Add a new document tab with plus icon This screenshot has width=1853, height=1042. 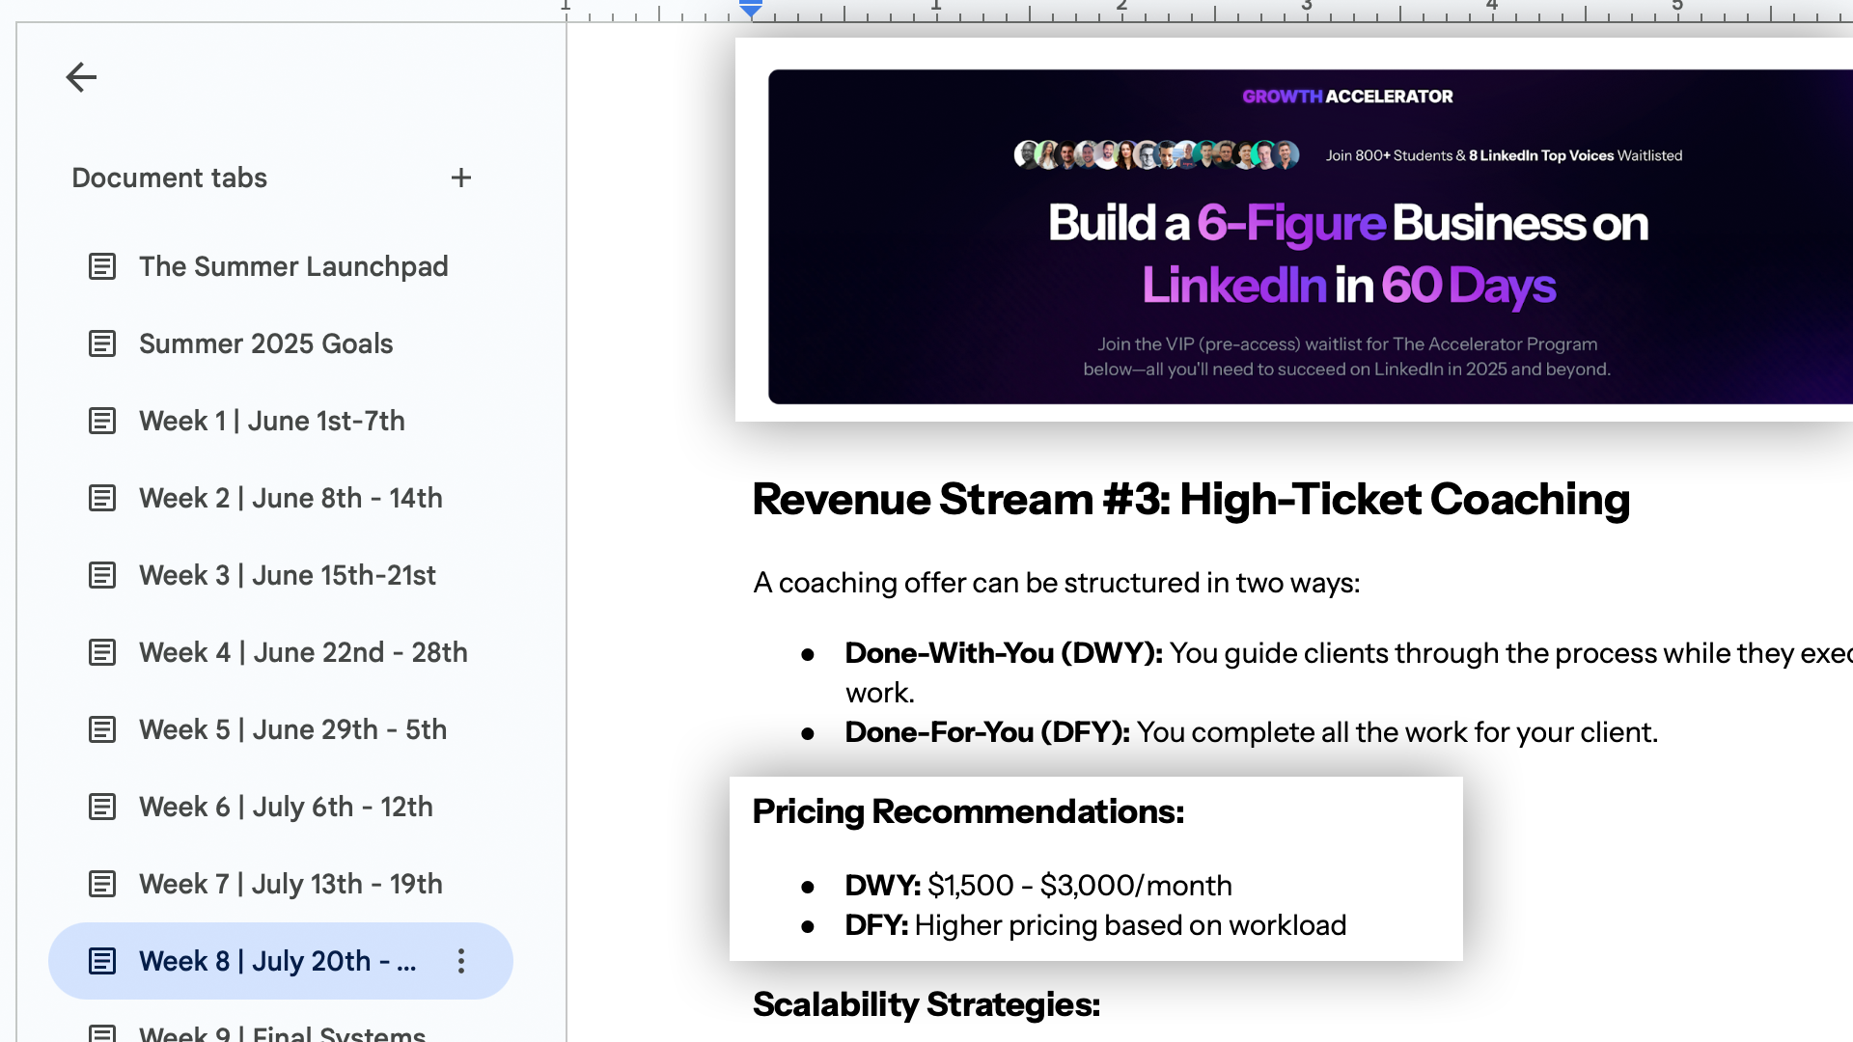[461, 178]
